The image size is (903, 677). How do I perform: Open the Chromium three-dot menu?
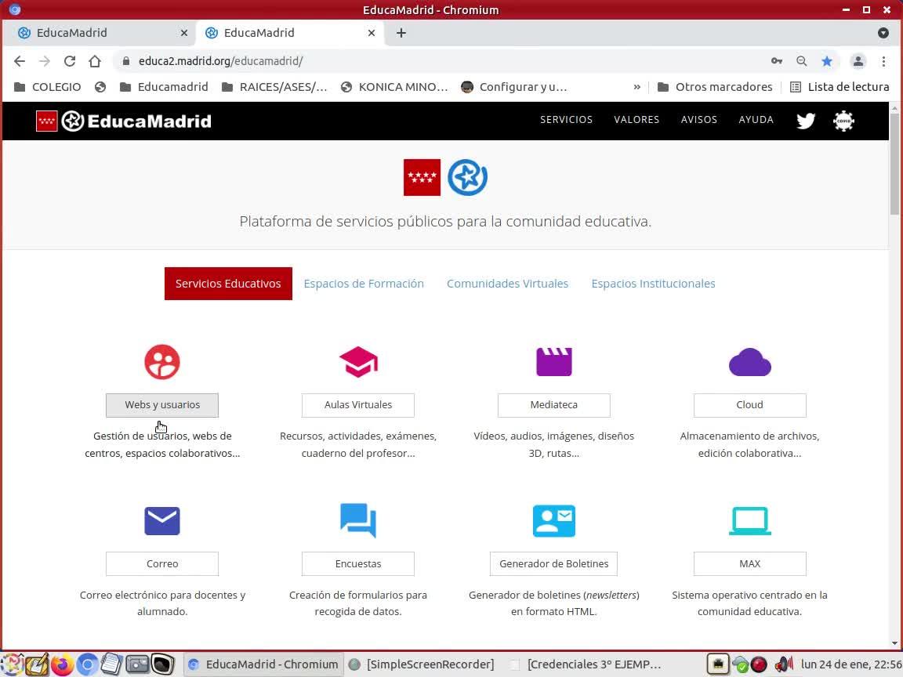click(x=884, y=61)
